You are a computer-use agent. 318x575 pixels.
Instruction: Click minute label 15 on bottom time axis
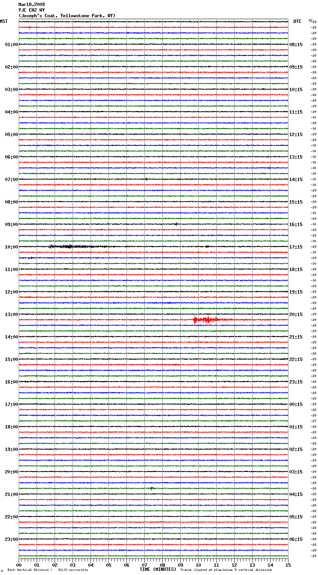point(288,565)
